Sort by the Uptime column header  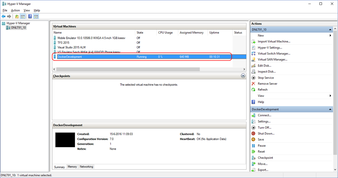[220, 33]
